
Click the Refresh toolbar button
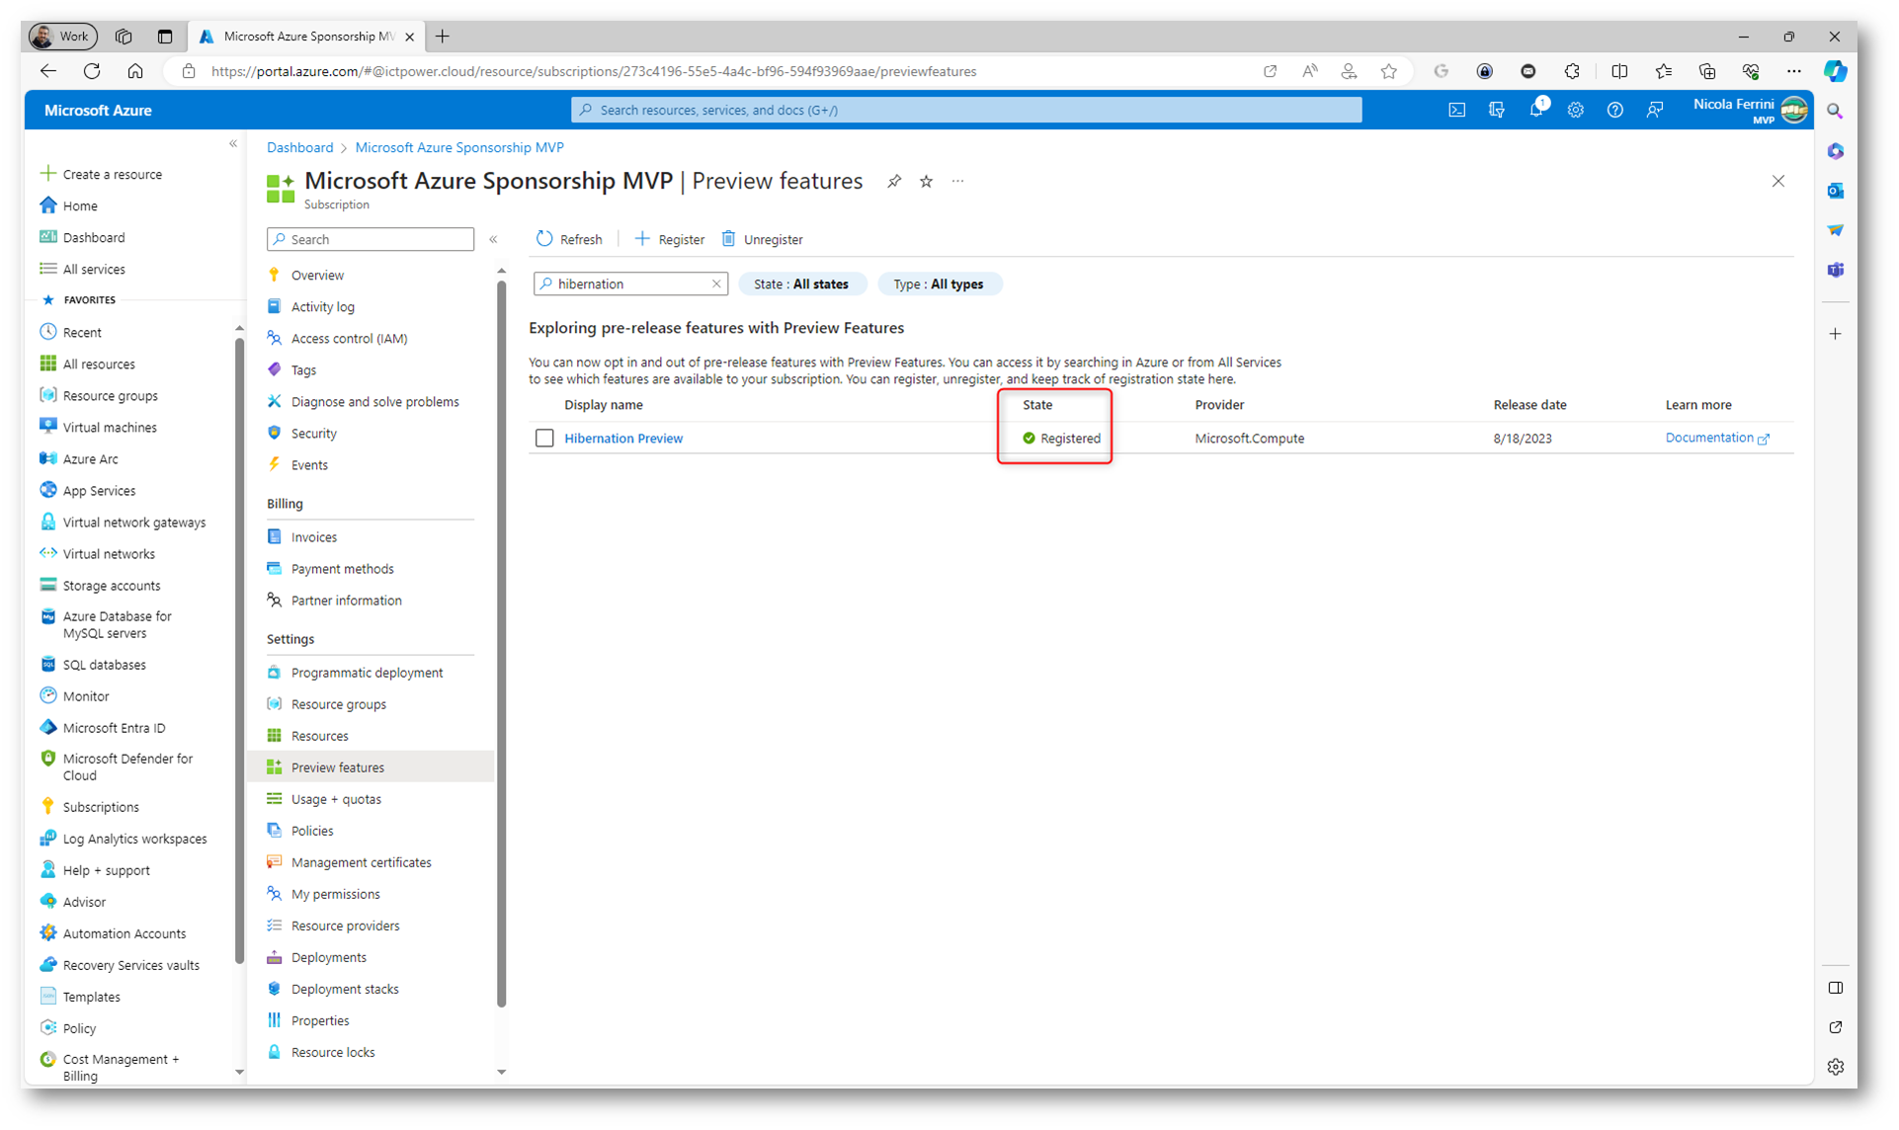[569, 239]
